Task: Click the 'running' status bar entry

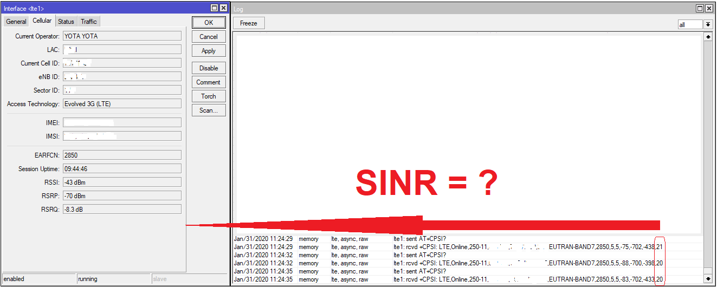Action: (x=113, y=279)
